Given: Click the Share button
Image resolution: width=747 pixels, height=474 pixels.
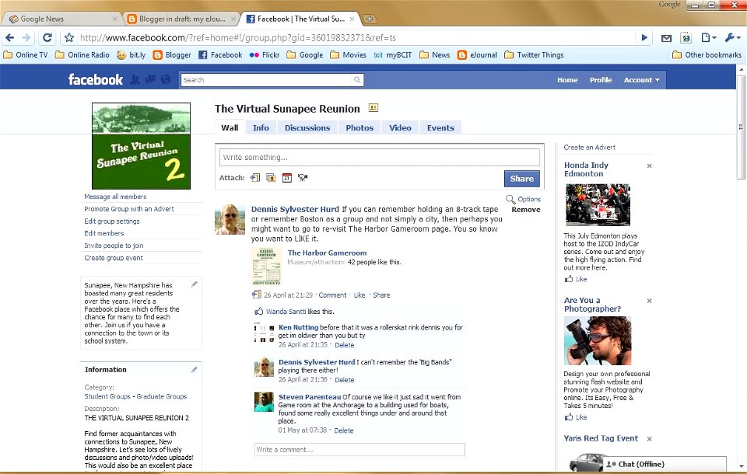Looking at the screenshot, I should tap(521, 179).
